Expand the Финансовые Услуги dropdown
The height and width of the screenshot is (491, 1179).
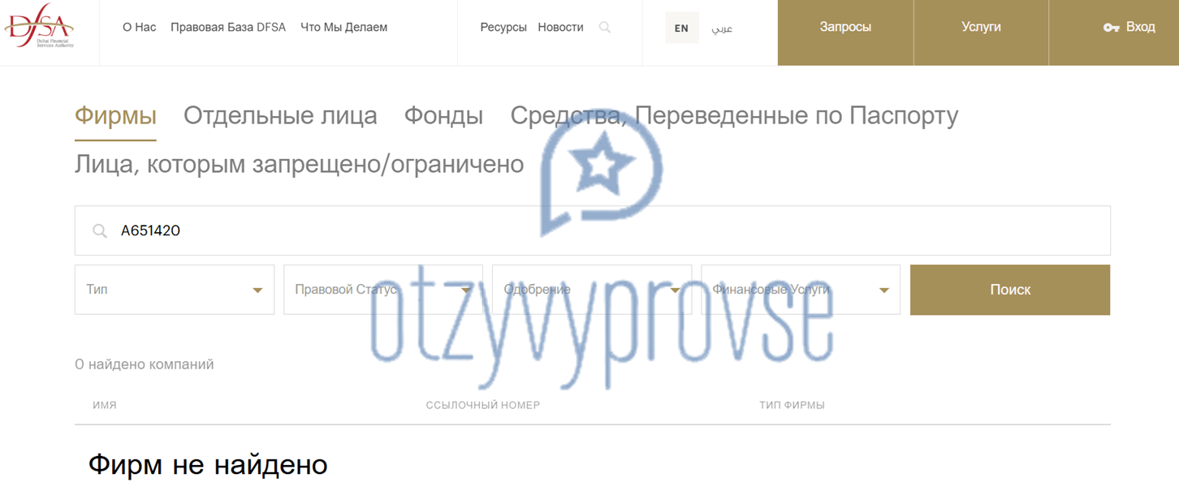[801, 290]
